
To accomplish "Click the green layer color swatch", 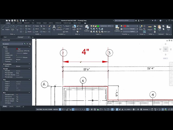I will coord(98,26).
